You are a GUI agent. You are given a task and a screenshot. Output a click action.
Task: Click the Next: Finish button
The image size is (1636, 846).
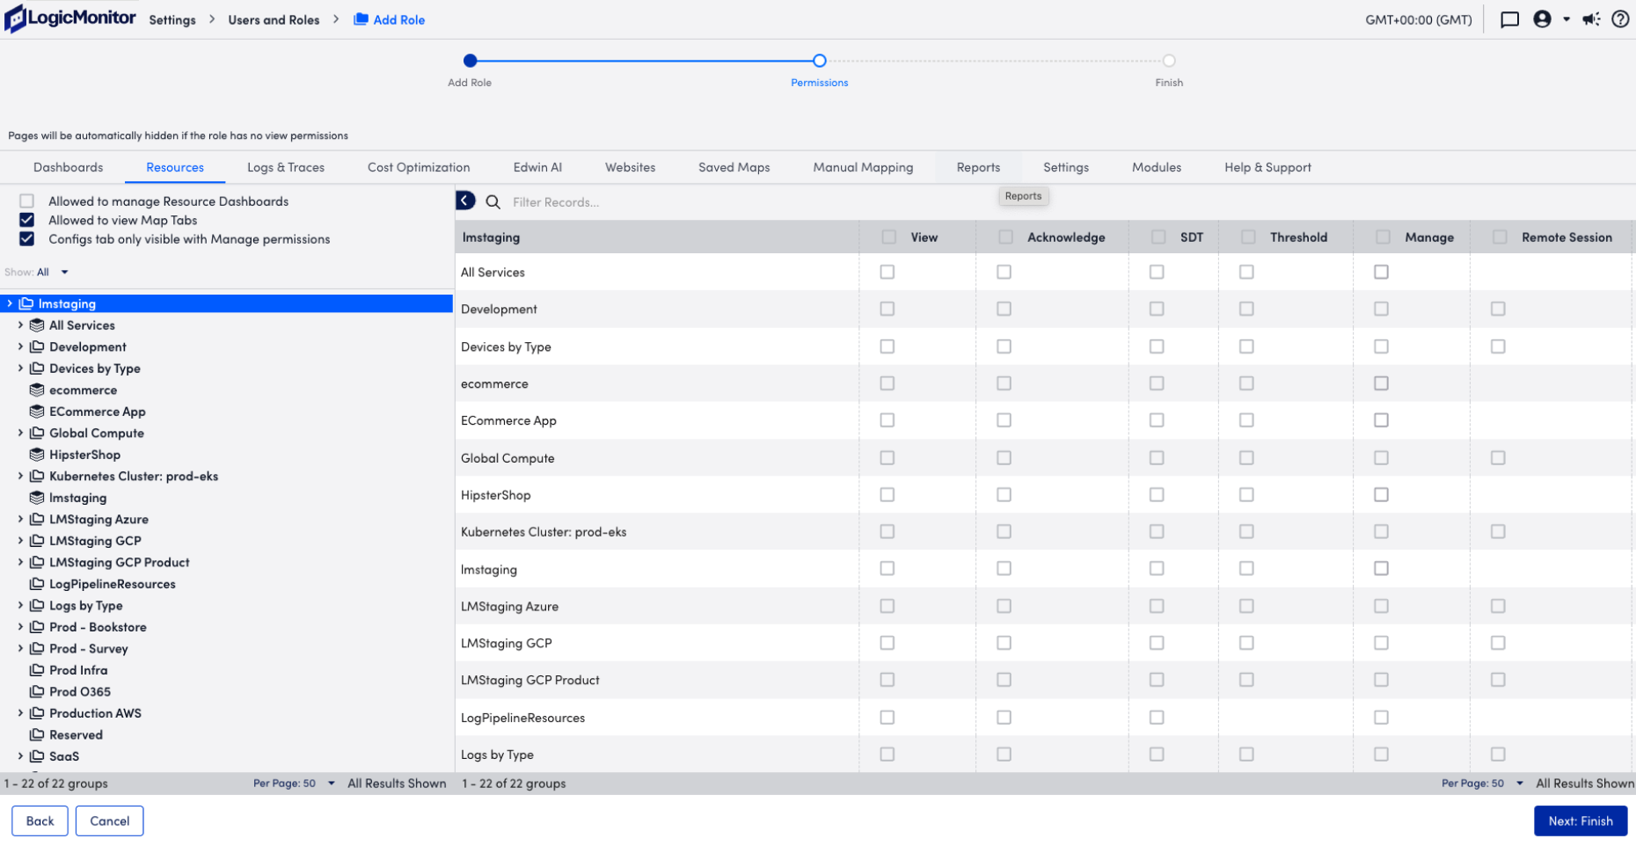1581,820
